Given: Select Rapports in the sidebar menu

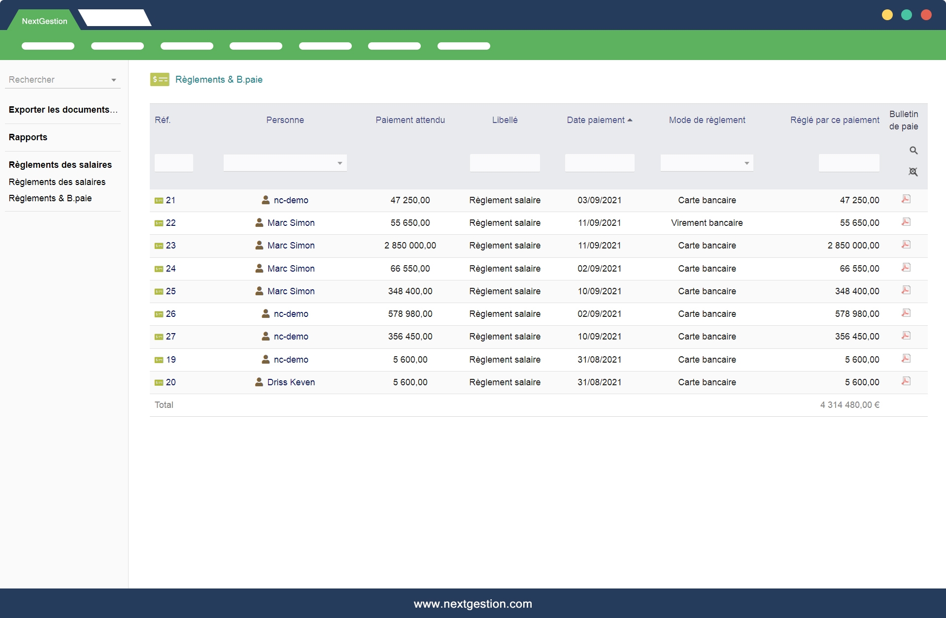Looking at the screenshot, I should click(x=28, y=137).
